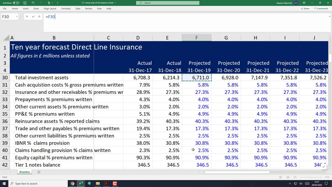This screenshot has height=187, width=332.
Task: Click IBNR % claims provision label
Action: click(42, 143)
